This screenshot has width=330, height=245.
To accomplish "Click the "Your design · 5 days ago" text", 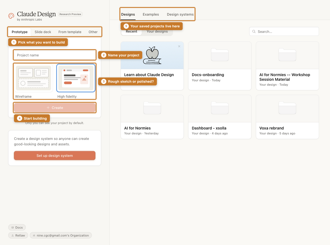I will (277, 133).
